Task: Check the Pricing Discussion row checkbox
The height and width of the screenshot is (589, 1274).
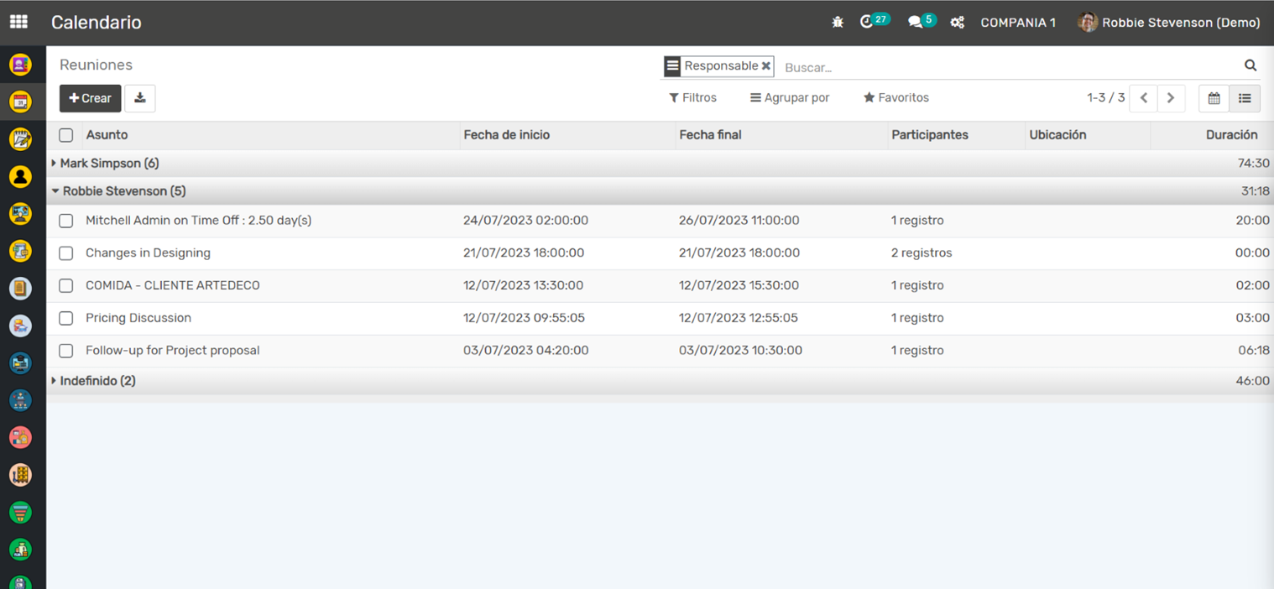Action: coord(66,318)
